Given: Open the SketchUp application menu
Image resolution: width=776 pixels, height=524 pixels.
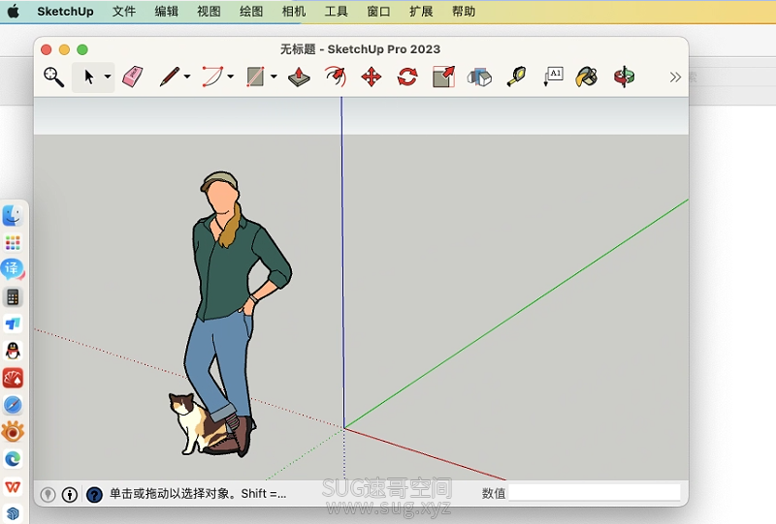Looking at the screenshot, I should pos(65,12).
